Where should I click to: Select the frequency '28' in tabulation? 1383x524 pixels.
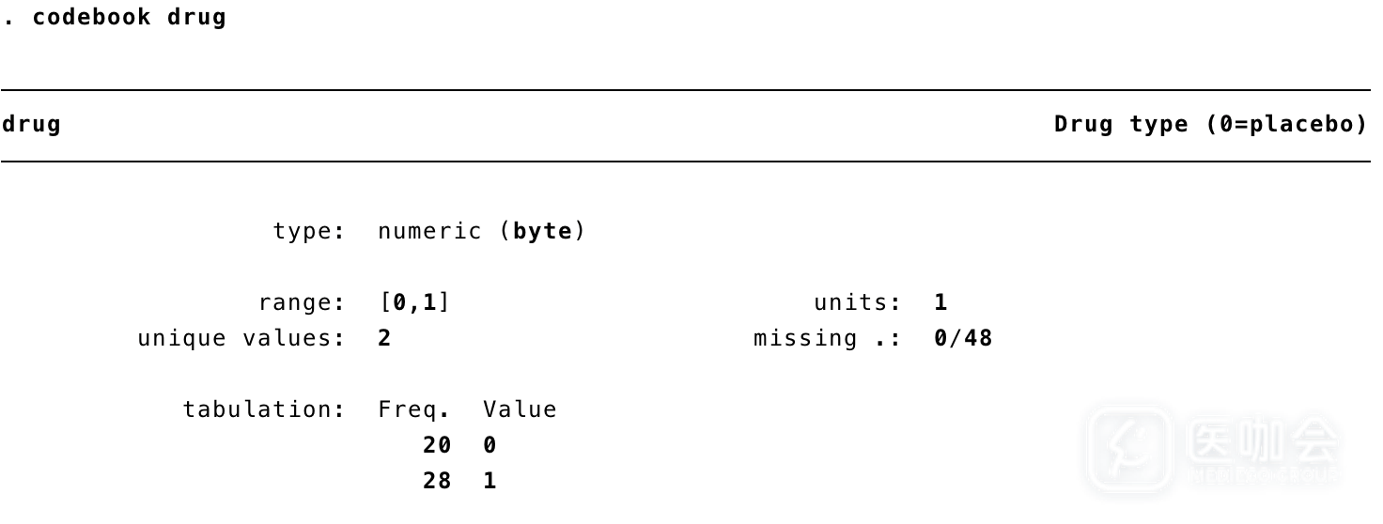[437, 481]
